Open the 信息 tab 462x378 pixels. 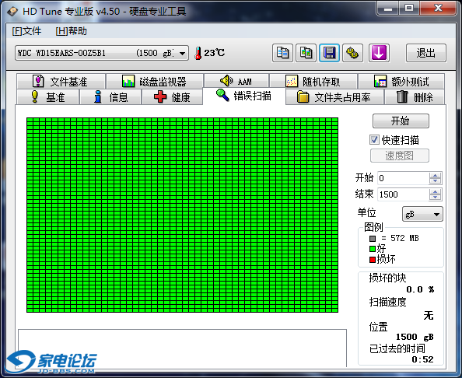[110, 97]
